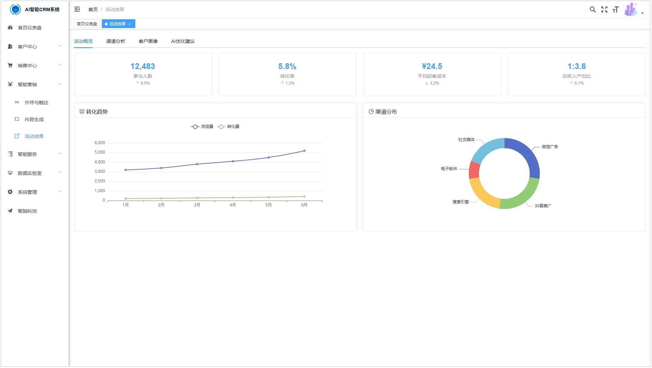Go to 首页 breadcrumb link

(x=93, y=9)
